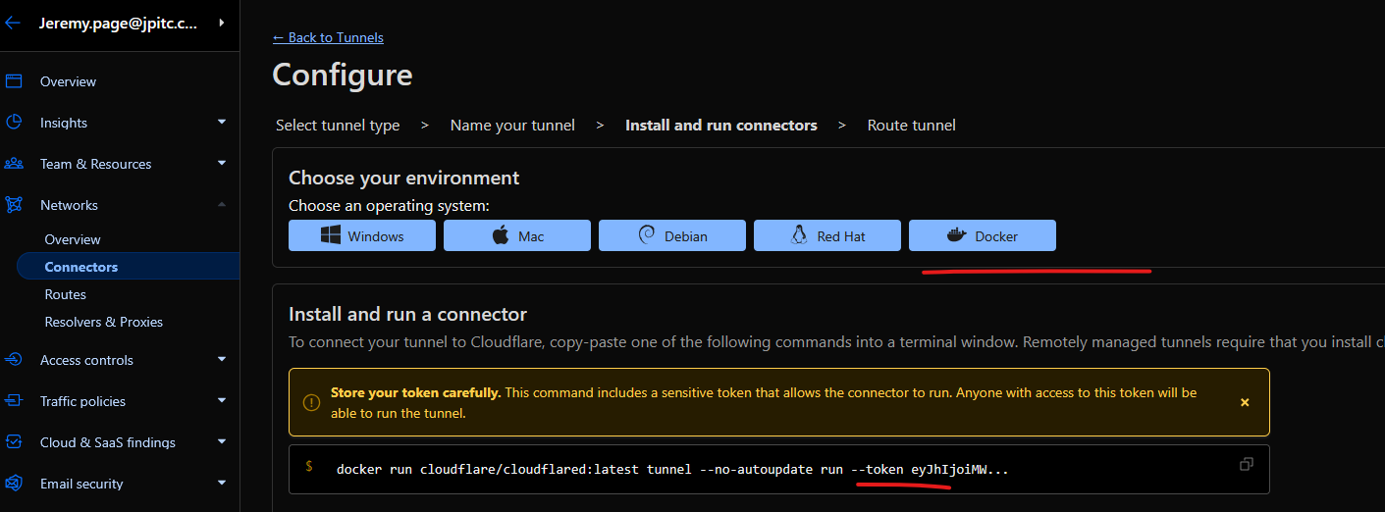Image resolution: width=1385 pixels, height=512 pixels.
Task: Expand Traffic policies section
Action: 222,401
